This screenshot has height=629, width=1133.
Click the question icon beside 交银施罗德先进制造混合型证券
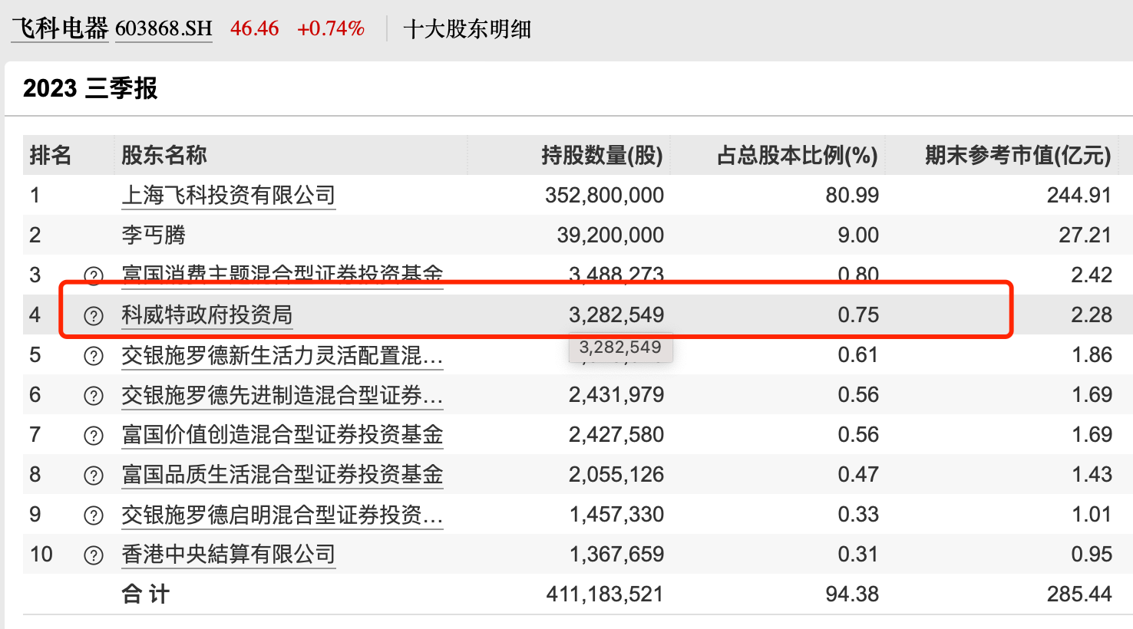pos(93,394)
